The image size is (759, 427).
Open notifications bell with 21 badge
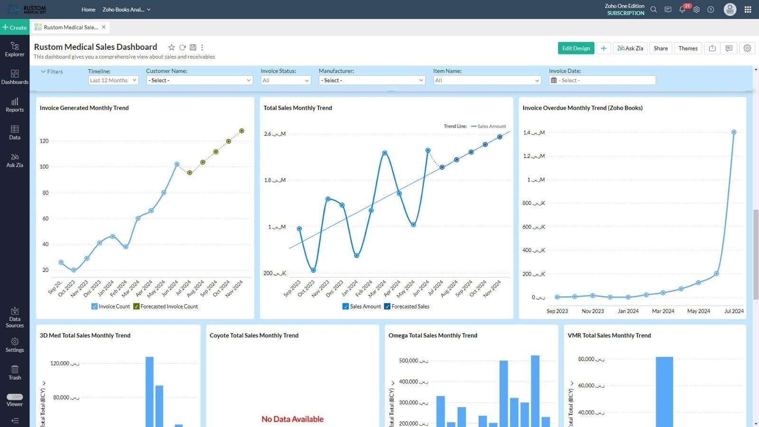tap(683, 9)
